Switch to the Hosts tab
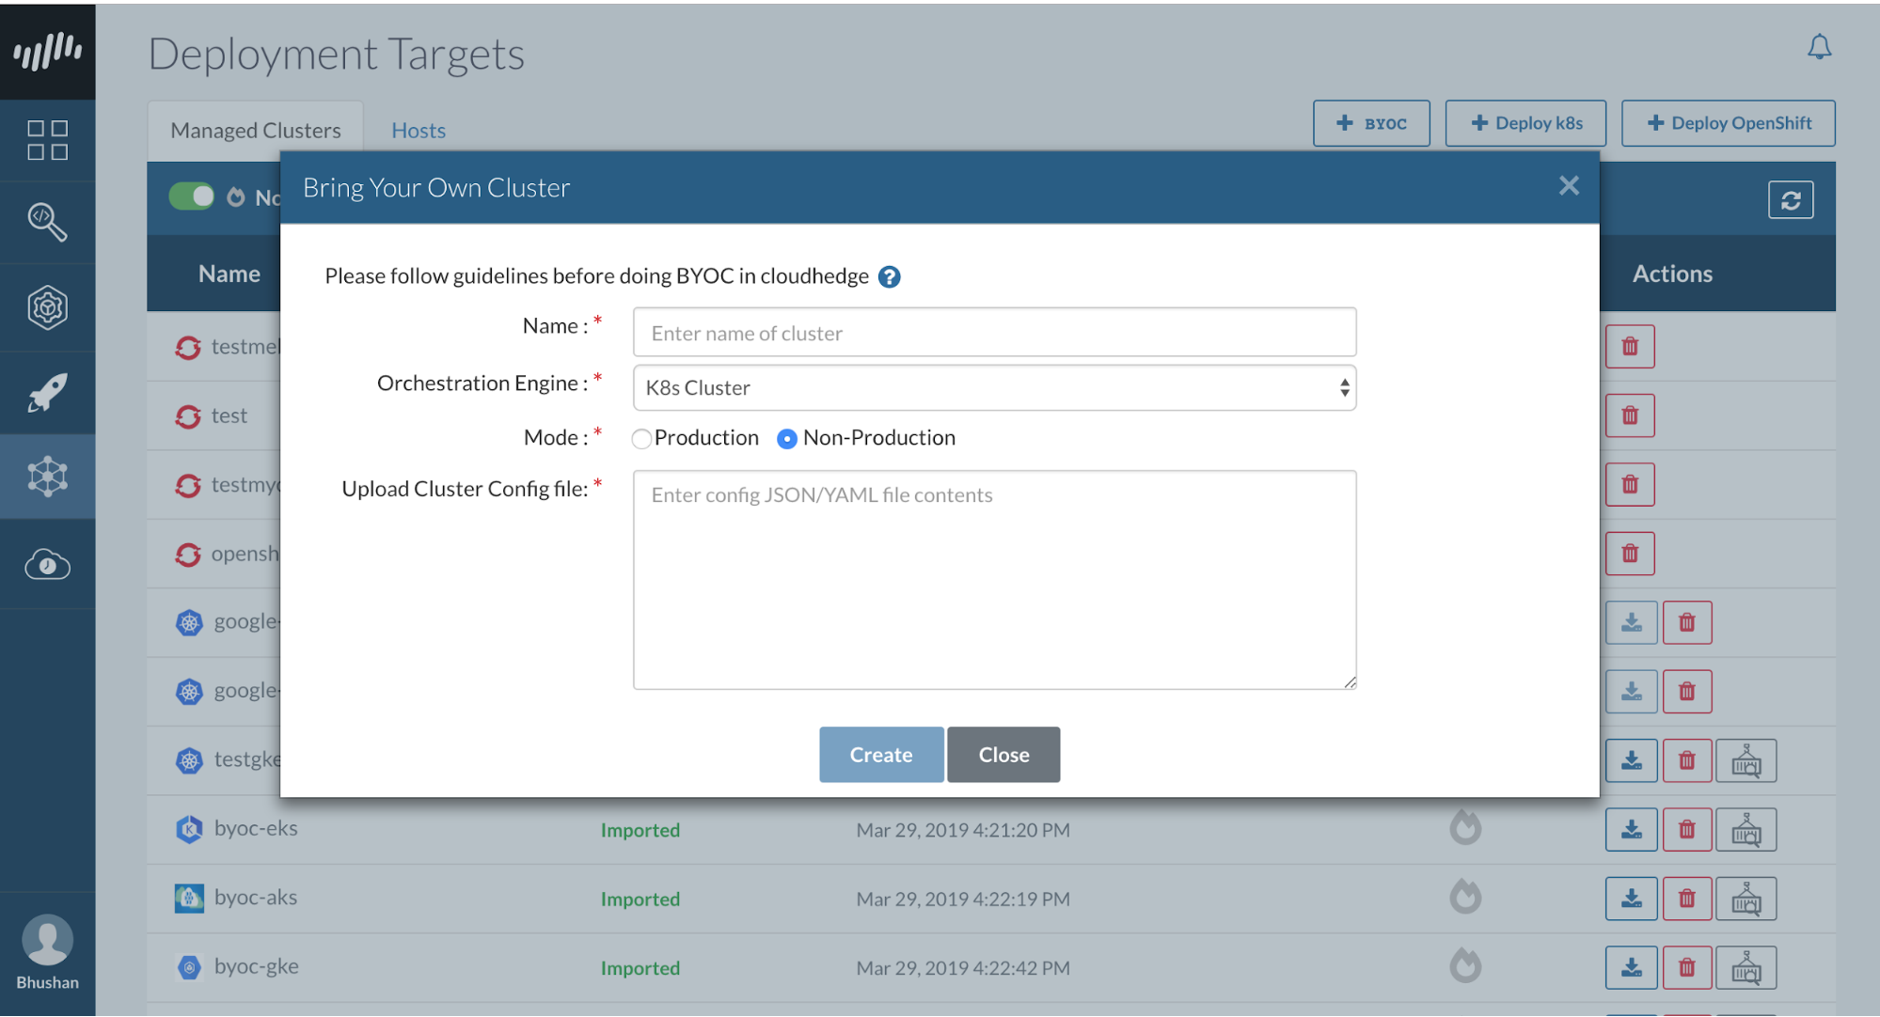1880x1017 pixels. (418, 131)
